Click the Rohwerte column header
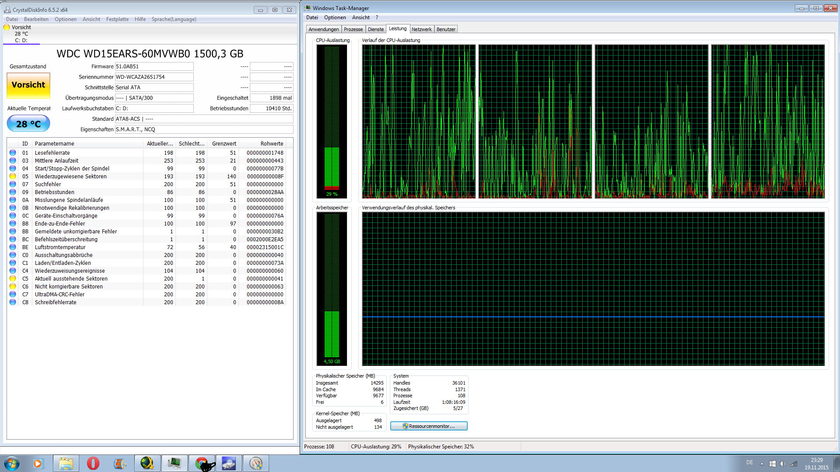The width and height of the screenshot is (840, 472). pyautogui.click(x=271, y=144)
